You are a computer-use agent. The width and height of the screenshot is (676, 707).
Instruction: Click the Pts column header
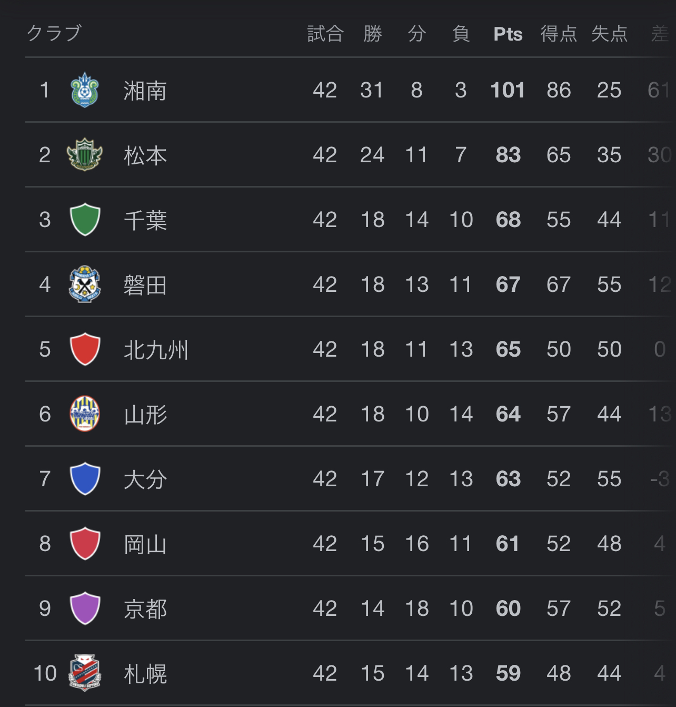[508, 34]
